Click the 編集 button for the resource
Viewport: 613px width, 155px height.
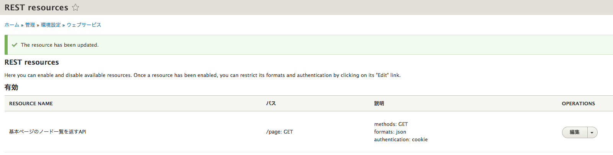tap(575, 132)
